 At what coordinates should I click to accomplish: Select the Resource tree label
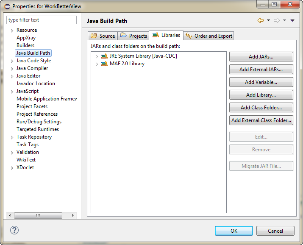click(27, 30)
